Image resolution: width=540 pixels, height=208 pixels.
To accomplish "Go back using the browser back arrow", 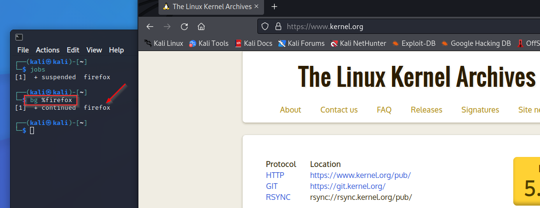I will [x=149, y=27].
